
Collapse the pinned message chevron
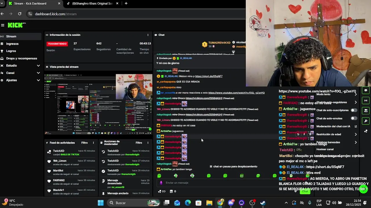(233, 52)
